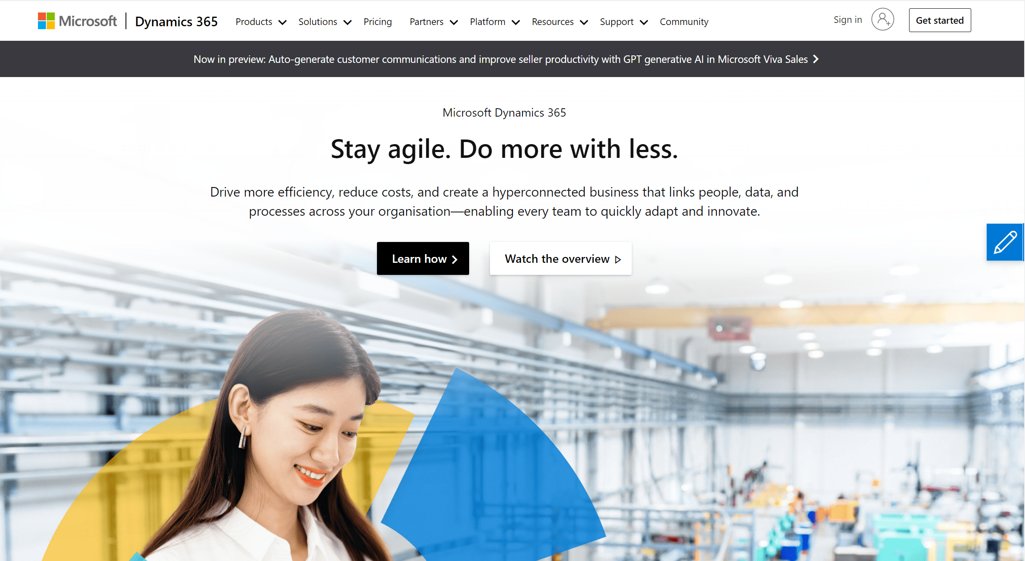The height and width of the screenshot is (561, 1025).
Task: Click the Learn how button
Action: click(422, 258)
